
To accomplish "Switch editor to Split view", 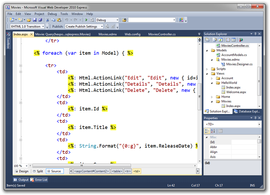I will pos(37,171).
